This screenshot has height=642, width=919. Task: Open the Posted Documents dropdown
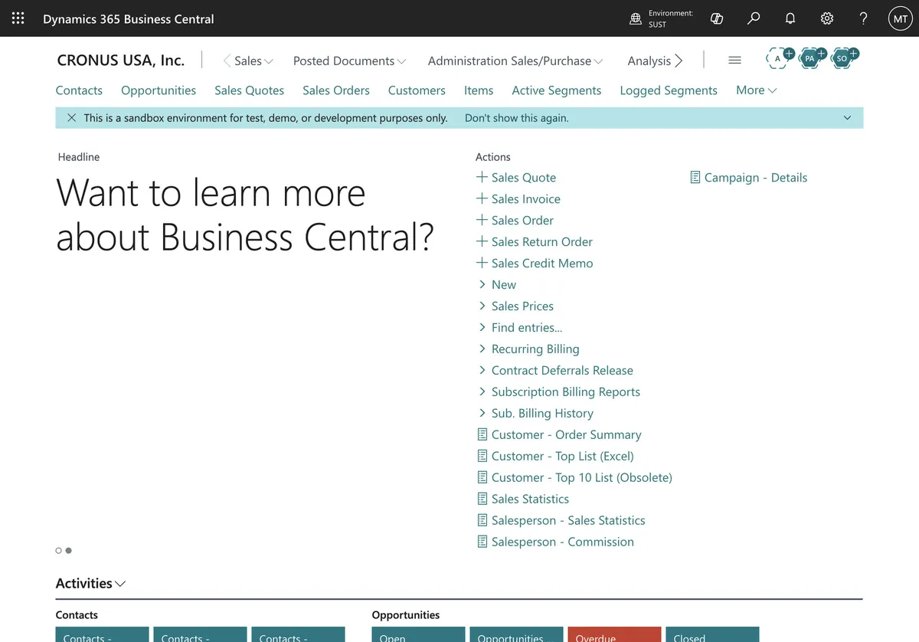(x=349, y=61)
